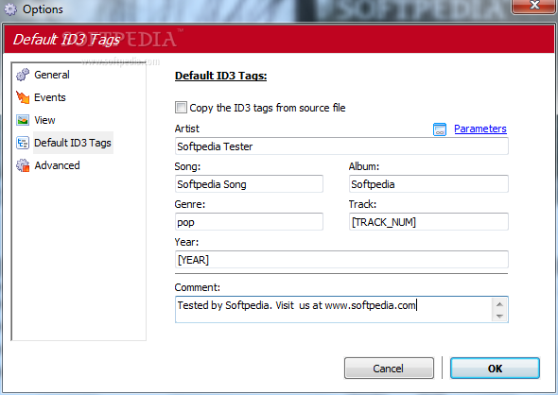Viewport: 558px width, 395px height.
Task: Click the Artist label
Action: pyautogui.click(x=187, y=129)
